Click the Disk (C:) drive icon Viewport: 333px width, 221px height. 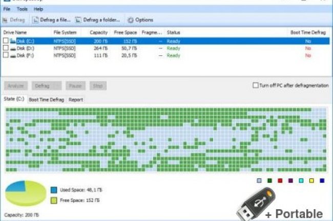tap(13, 41)
